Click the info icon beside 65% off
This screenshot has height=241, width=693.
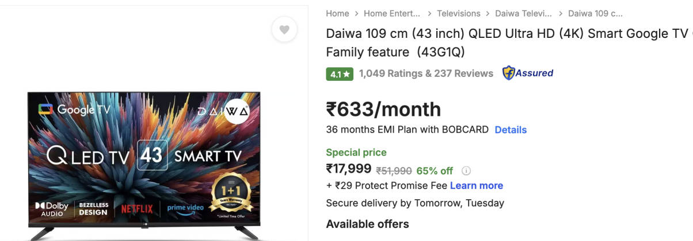pyautogui.click(x=466, y=170)
